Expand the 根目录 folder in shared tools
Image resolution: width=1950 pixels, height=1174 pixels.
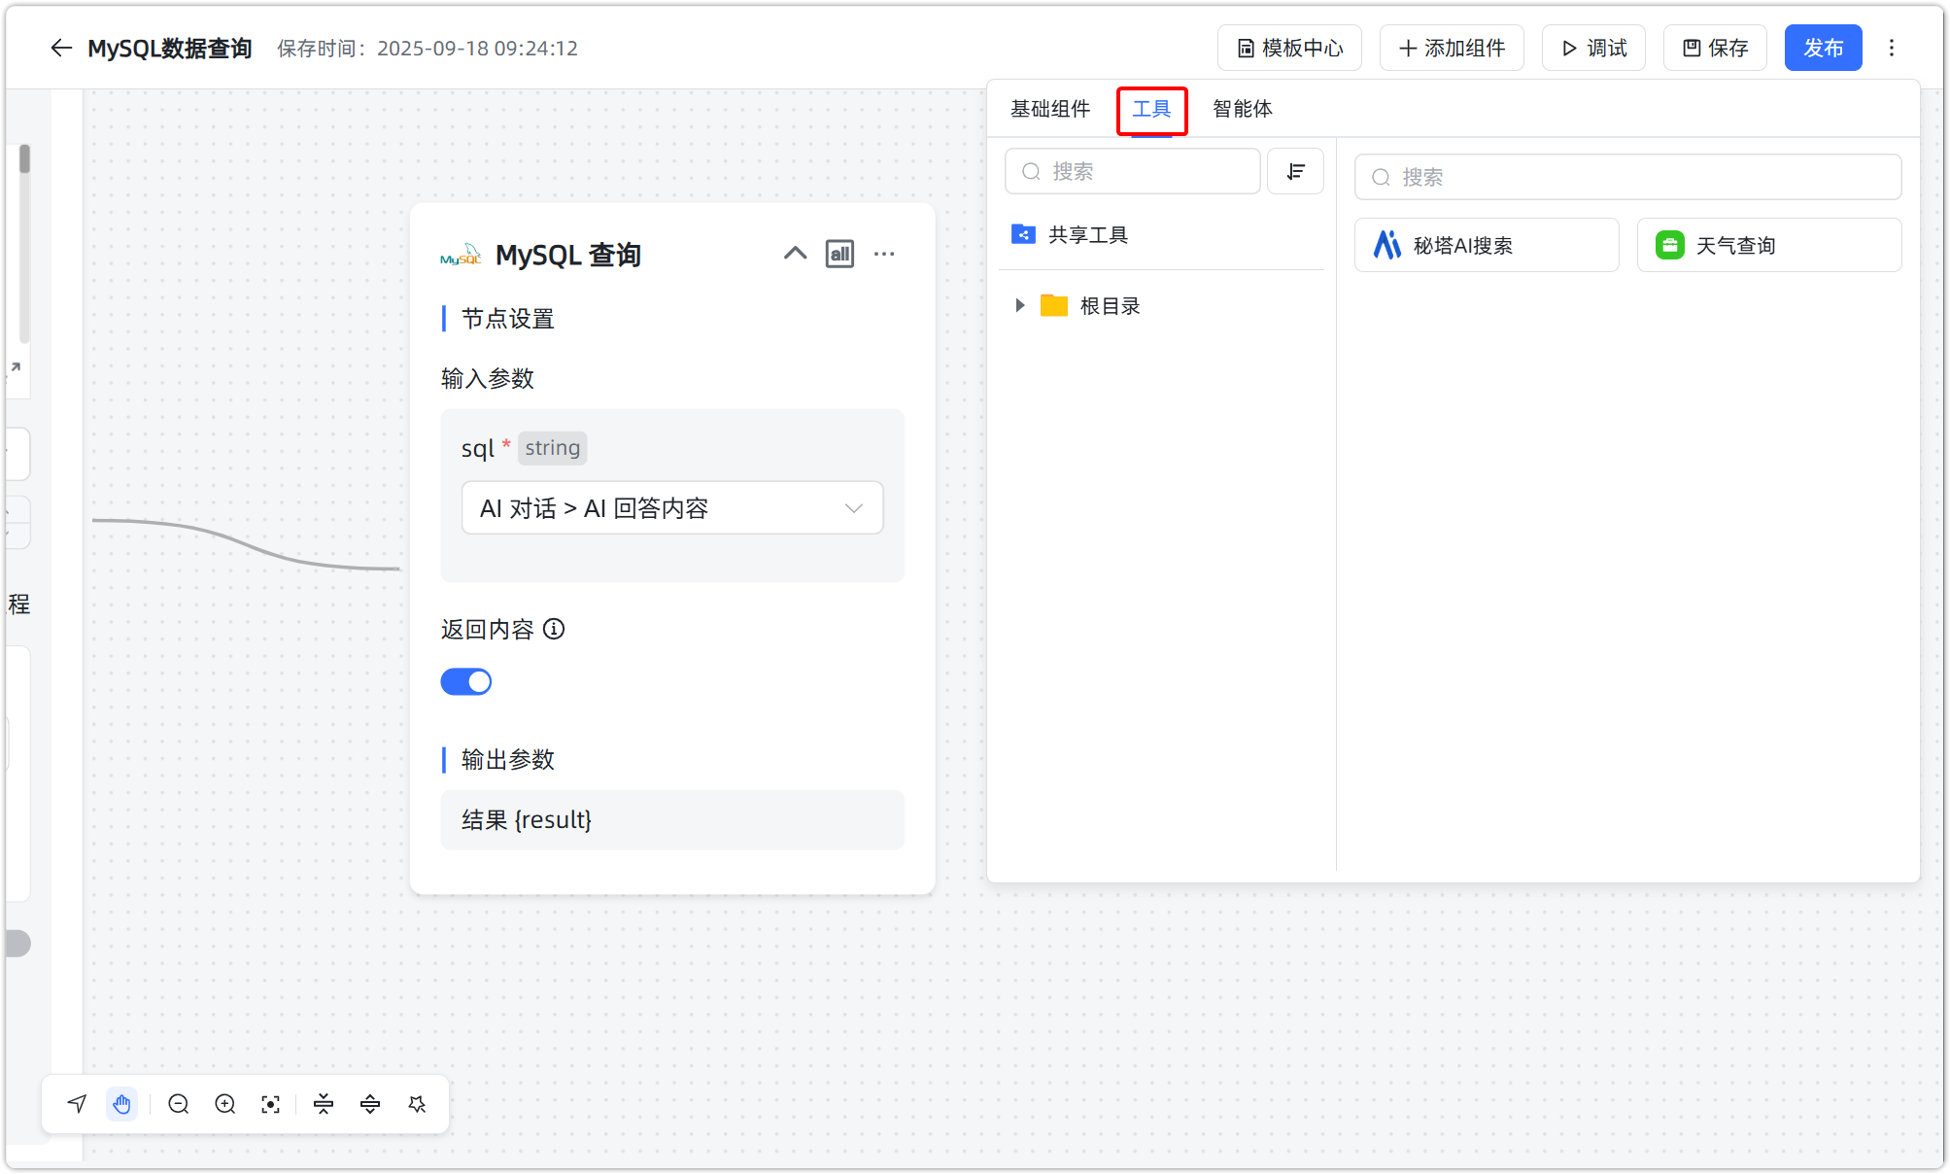(1019, 305)
